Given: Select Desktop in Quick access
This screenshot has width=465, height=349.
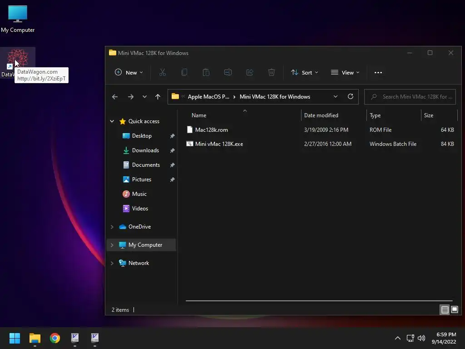Looking at the screenshot, I should point(142,135).
